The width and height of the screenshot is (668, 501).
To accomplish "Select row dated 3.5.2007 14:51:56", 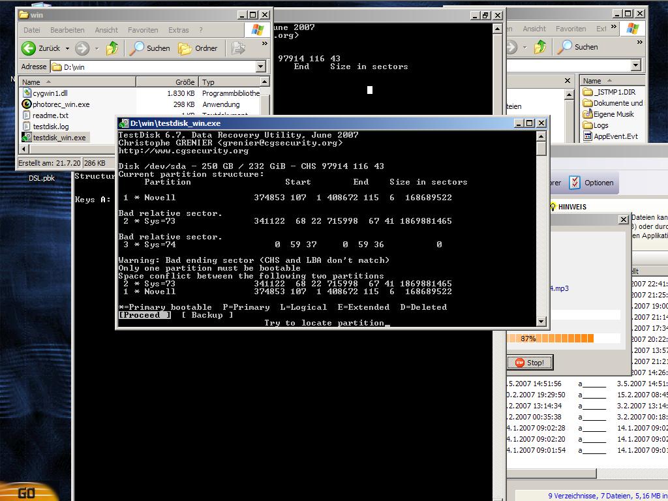I will (x=588, y=384).
